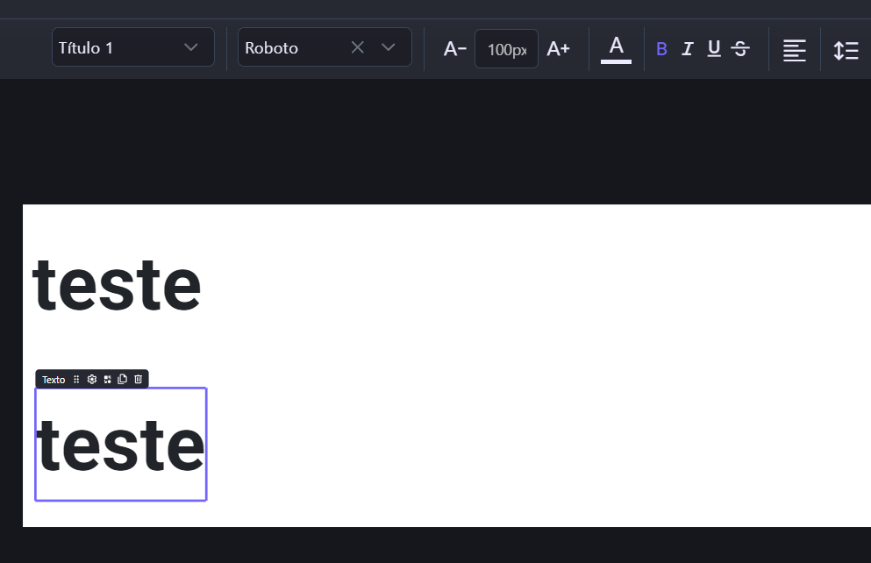Open the line spacing options
This screenshot has height=563, width=871.
click(846, 50)
